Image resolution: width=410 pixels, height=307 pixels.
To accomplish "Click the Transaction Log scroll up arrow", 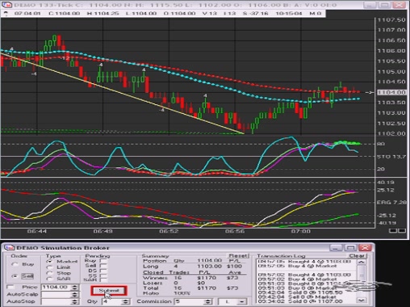I will coord(362,262).
